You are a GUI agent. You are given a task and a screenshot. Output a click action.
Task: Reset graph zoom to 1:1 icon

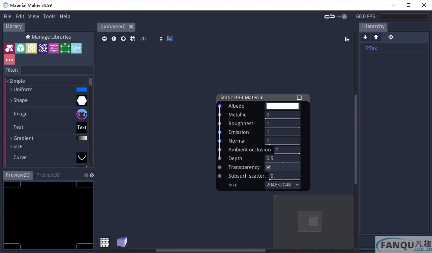(x=114, y=39)
